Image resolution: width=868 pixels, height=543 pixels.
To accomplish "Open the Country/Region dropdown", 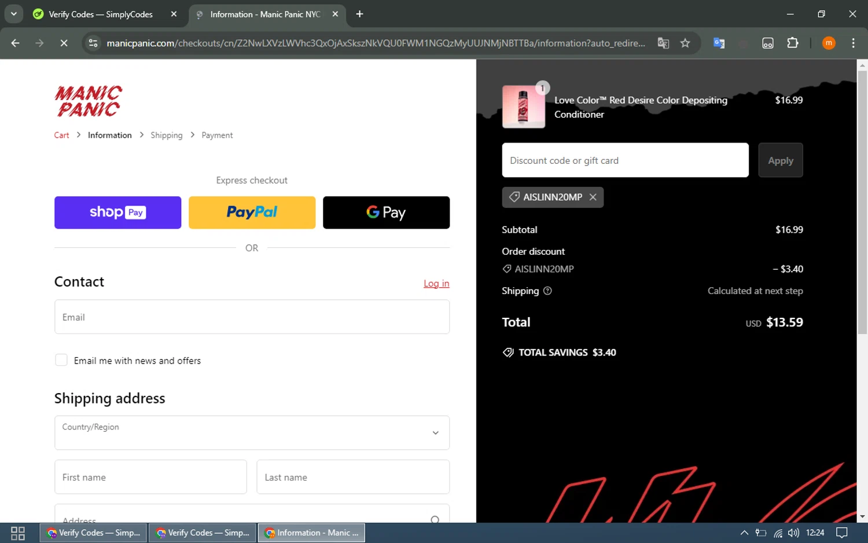I will pyautogui.click(x=252, y=432).
